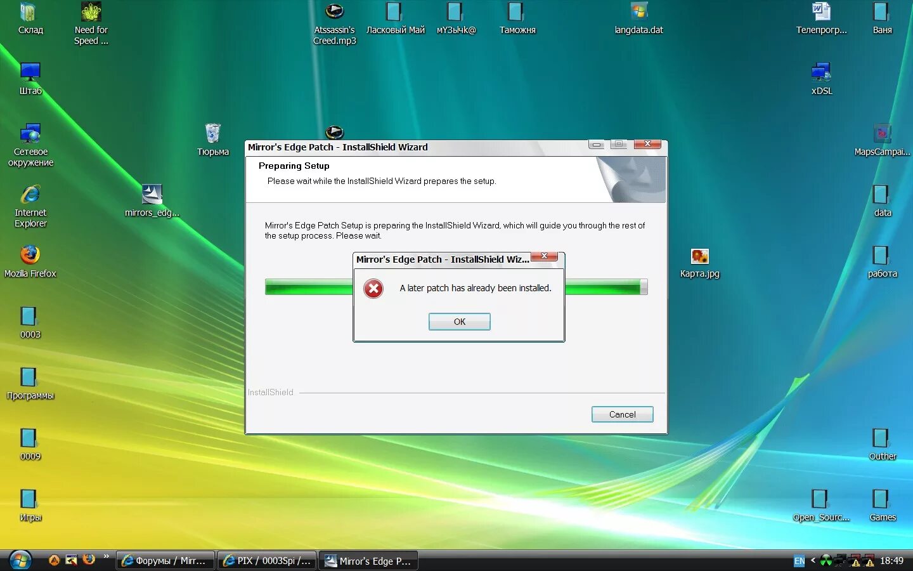Select the Программы folder icon

click(30, 384)
